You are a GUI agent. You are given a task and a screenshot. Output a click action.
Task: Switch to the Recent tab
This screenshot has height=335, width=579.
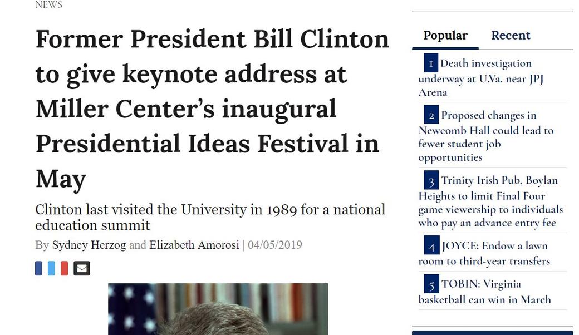(x=511, y=36)
